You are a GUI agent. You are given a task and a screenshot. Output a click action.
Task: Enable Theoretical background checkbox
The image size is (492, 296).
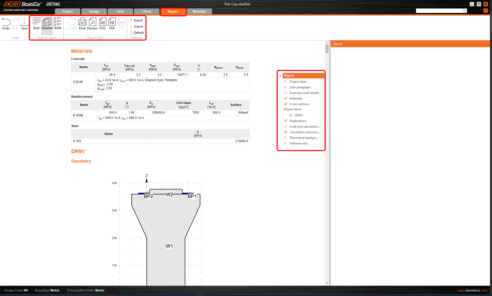click(x=286, y=138)
